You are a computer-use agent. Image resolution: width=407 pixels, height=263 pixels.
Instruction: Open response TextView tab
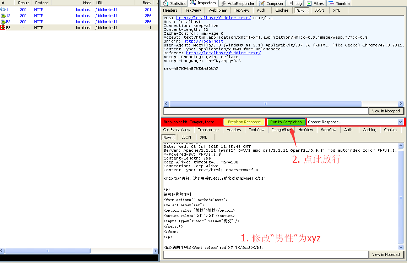pos(256,130)
